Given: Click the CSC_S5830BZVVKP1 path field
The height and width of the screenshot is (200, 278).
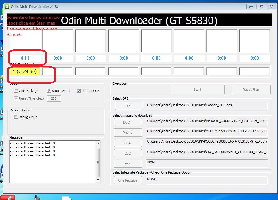Looking at the screenshot, I should point(206,153).
